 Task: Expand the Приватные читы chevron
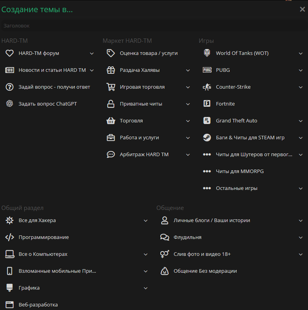tap(188, 104)
